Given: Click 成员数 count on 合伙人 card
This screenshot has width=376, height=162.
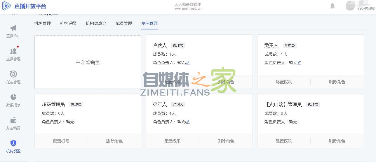Looking at the screenshot, I should (x=164, y=54).
